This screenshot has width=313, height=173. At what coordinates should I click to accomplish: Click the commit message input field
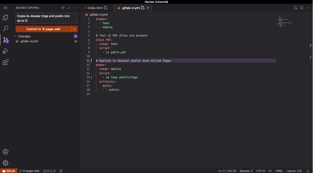[x=47, y=18]
